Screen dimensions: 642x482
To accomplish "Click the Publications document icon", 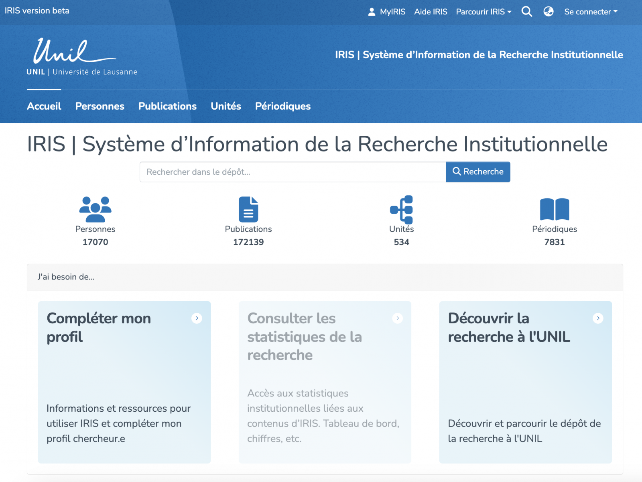I will click(x=248, y=209).
